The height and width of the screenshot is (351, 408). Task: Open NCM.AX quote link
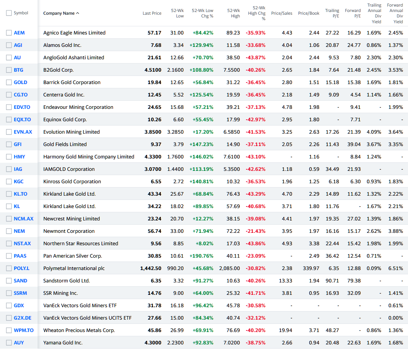24,219
